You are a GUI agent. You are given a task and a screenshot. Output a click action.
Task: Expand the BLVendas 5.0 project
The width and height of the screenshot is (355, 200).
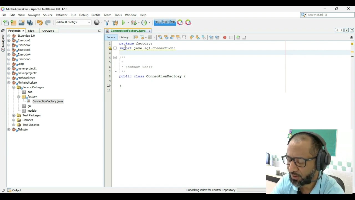[9, 36]
